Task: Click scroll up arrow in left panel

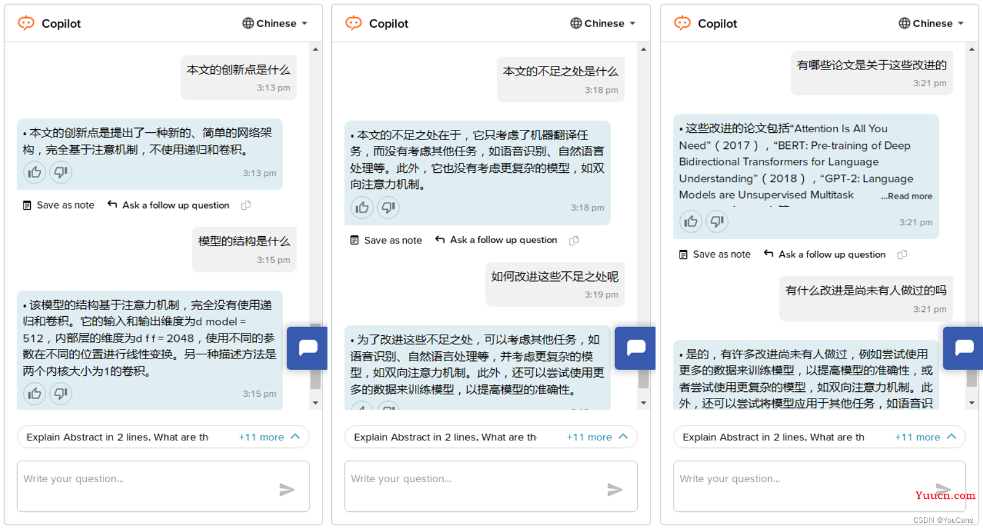Action: [316, 49]
